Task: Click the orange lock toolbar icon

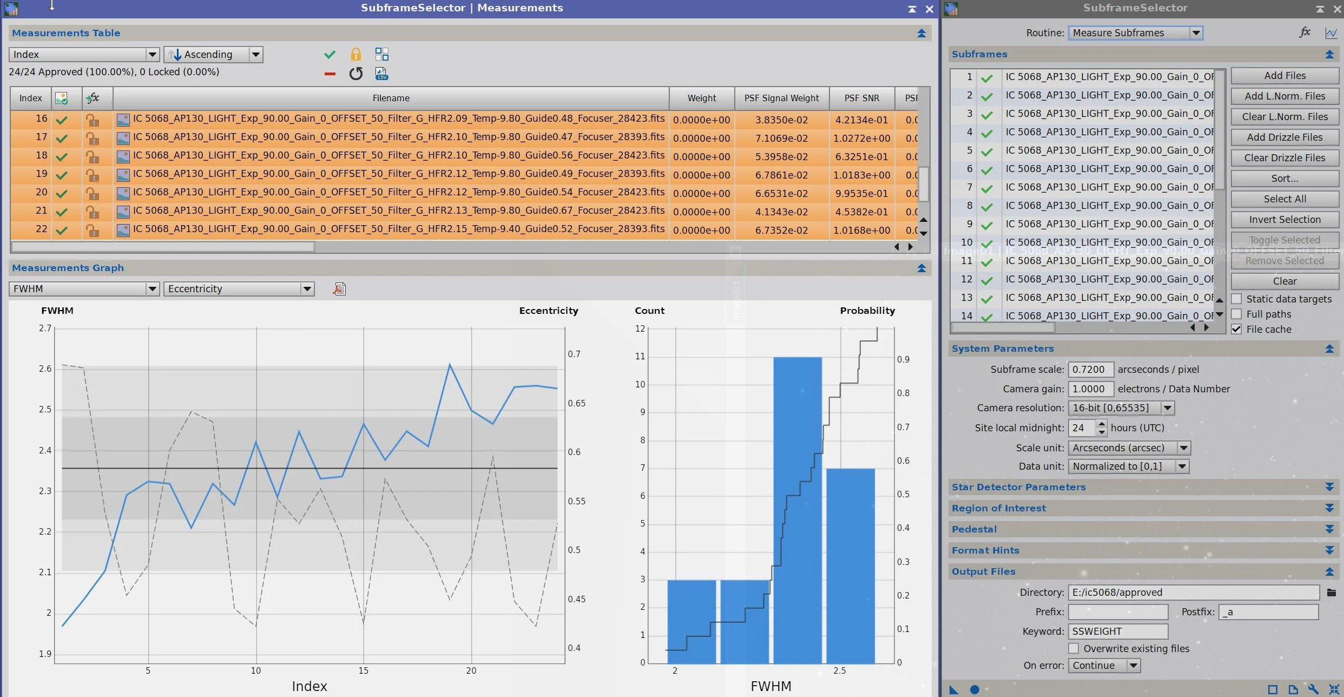Action: click(x=355, y=54)
